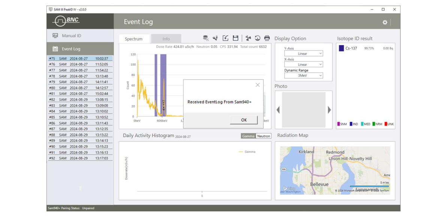Select event #80 at 14:12:57

pyautogui.click(x=80, y=88)
